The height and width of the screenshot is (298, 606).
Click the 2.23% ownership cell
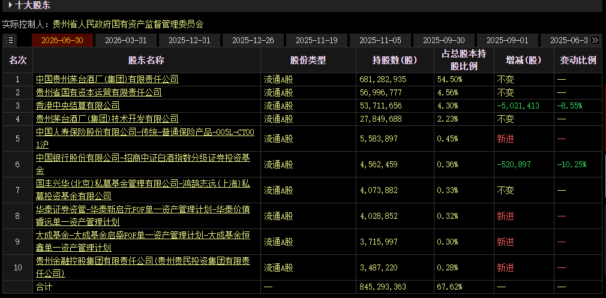[x=448, y=119]
